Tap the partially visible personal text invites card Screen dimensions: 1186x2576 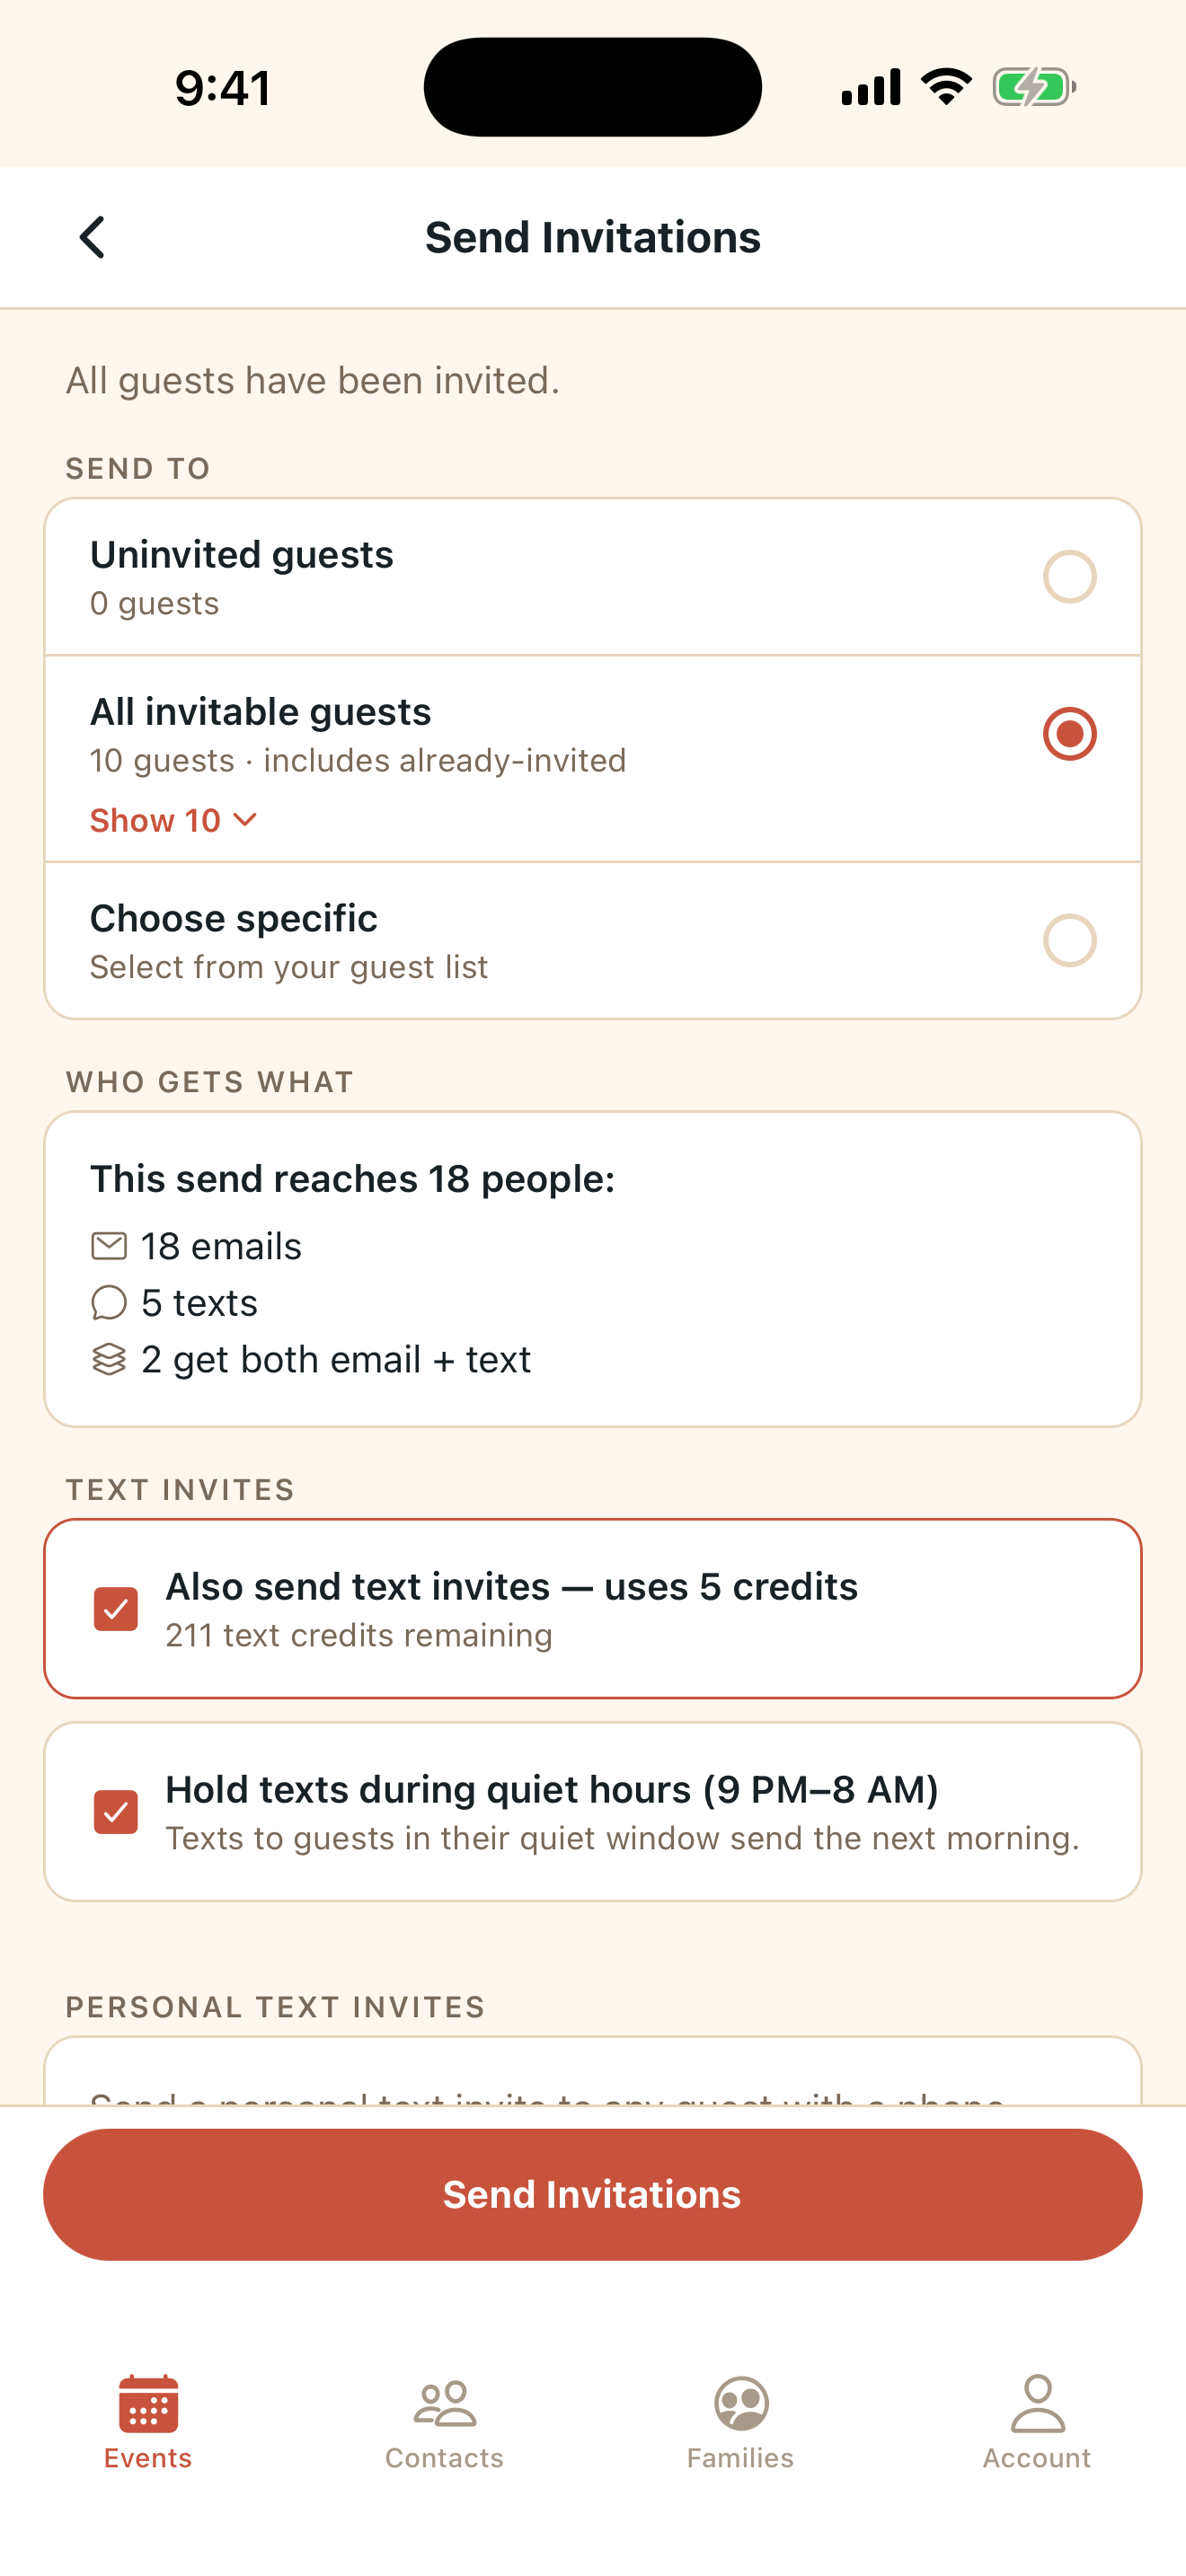tap(593, 2070)
